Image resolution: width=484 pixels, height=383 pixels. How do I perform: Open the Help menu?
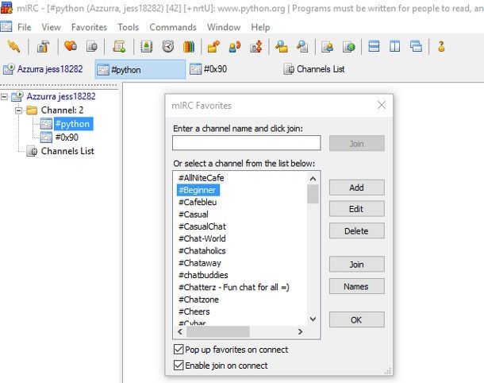(260, 27)
